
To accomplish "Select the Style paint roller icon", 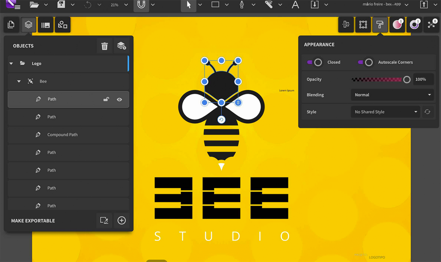I will click(x=380, y=25).
